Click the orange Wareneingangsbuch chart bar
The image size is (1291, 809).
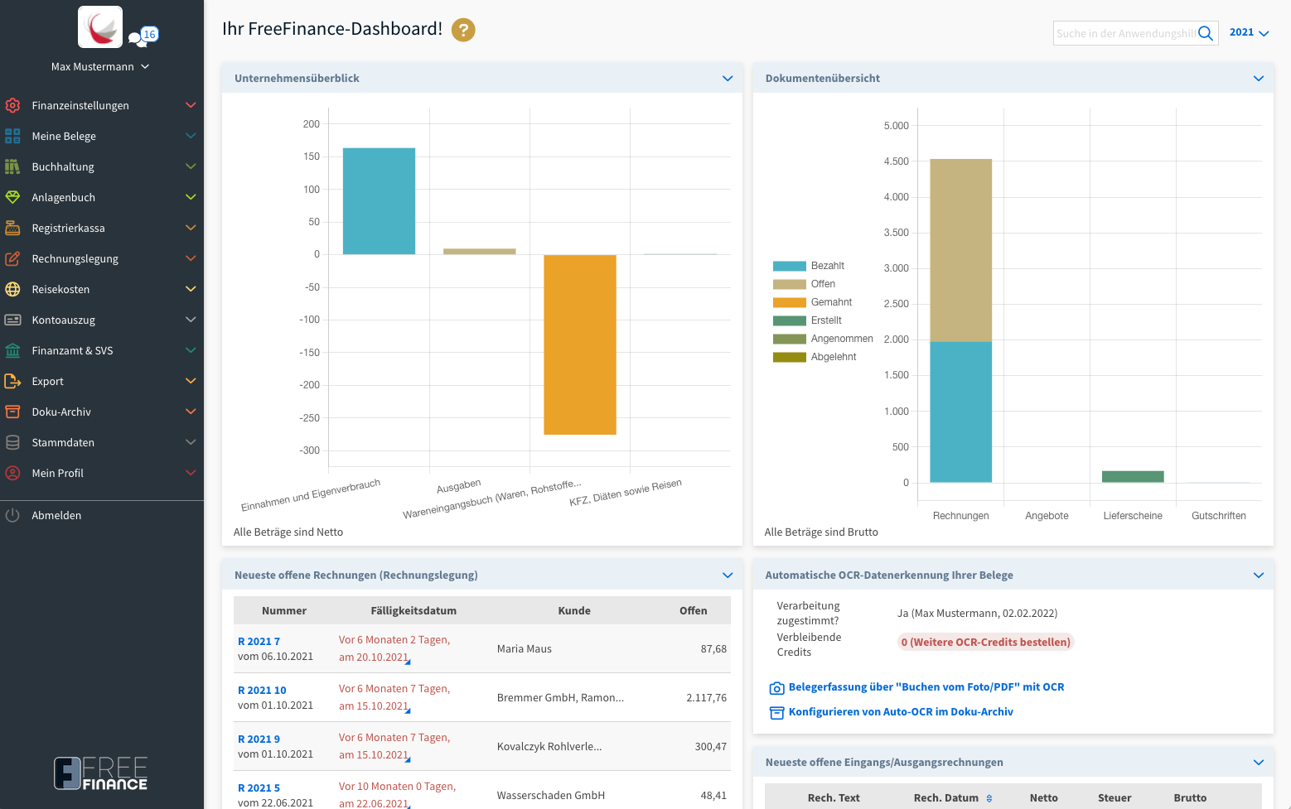point(580,344)
